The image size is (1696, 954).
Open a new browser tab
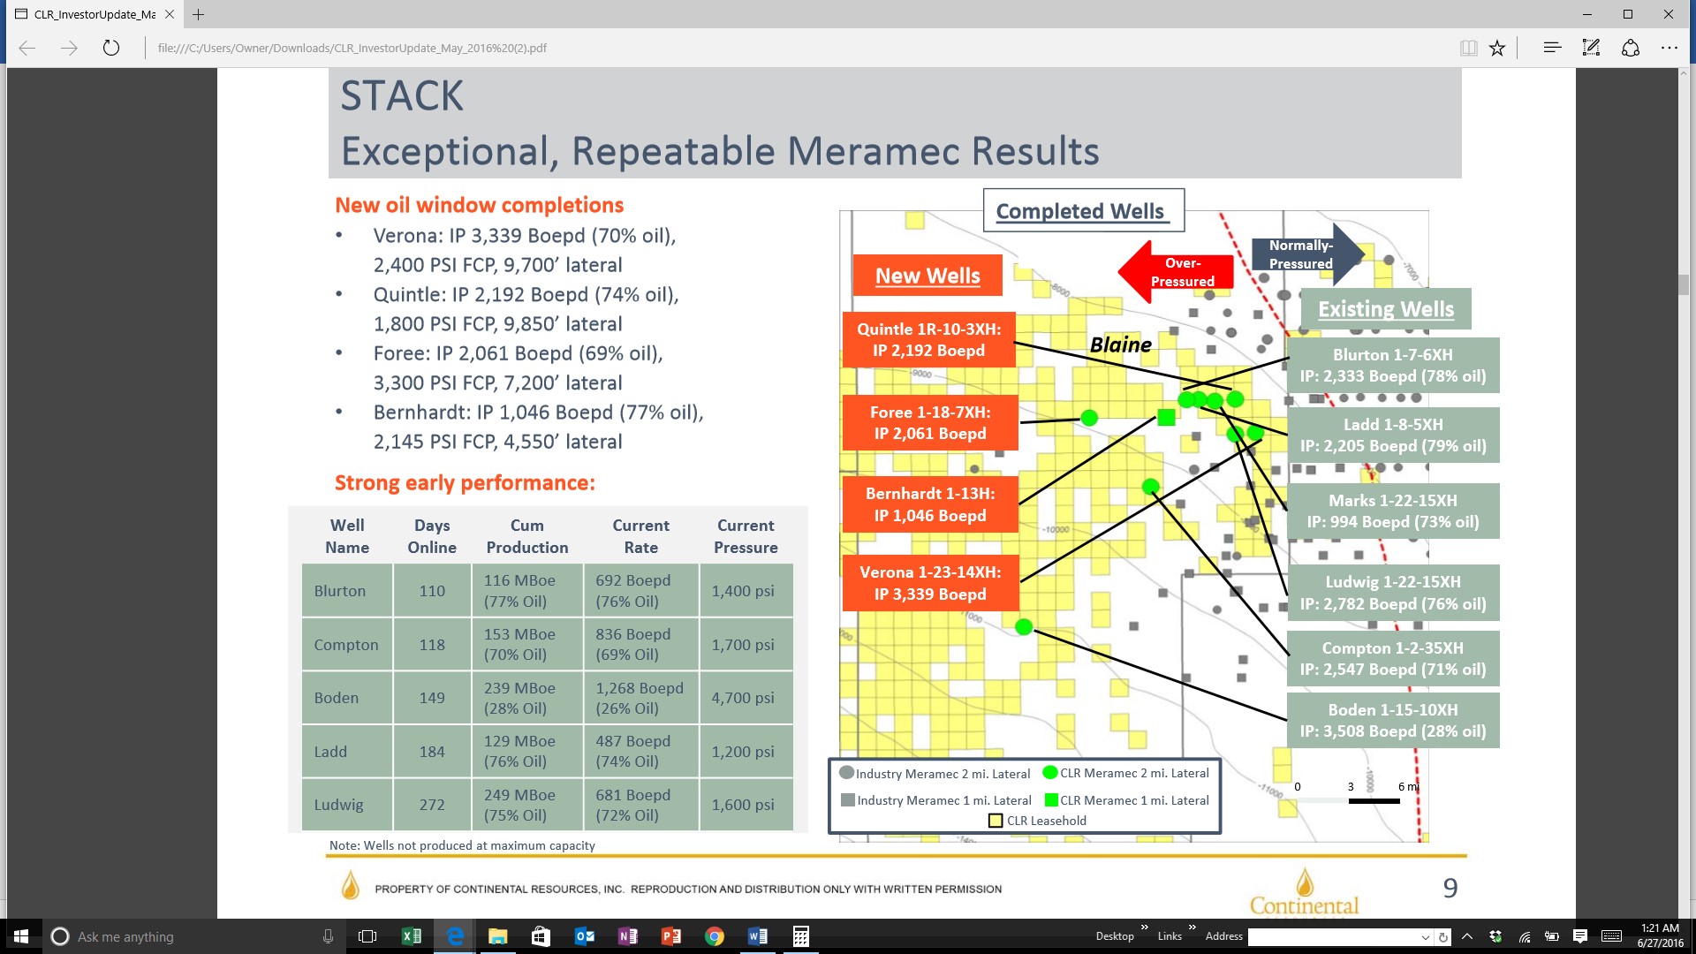coord(199,14)
